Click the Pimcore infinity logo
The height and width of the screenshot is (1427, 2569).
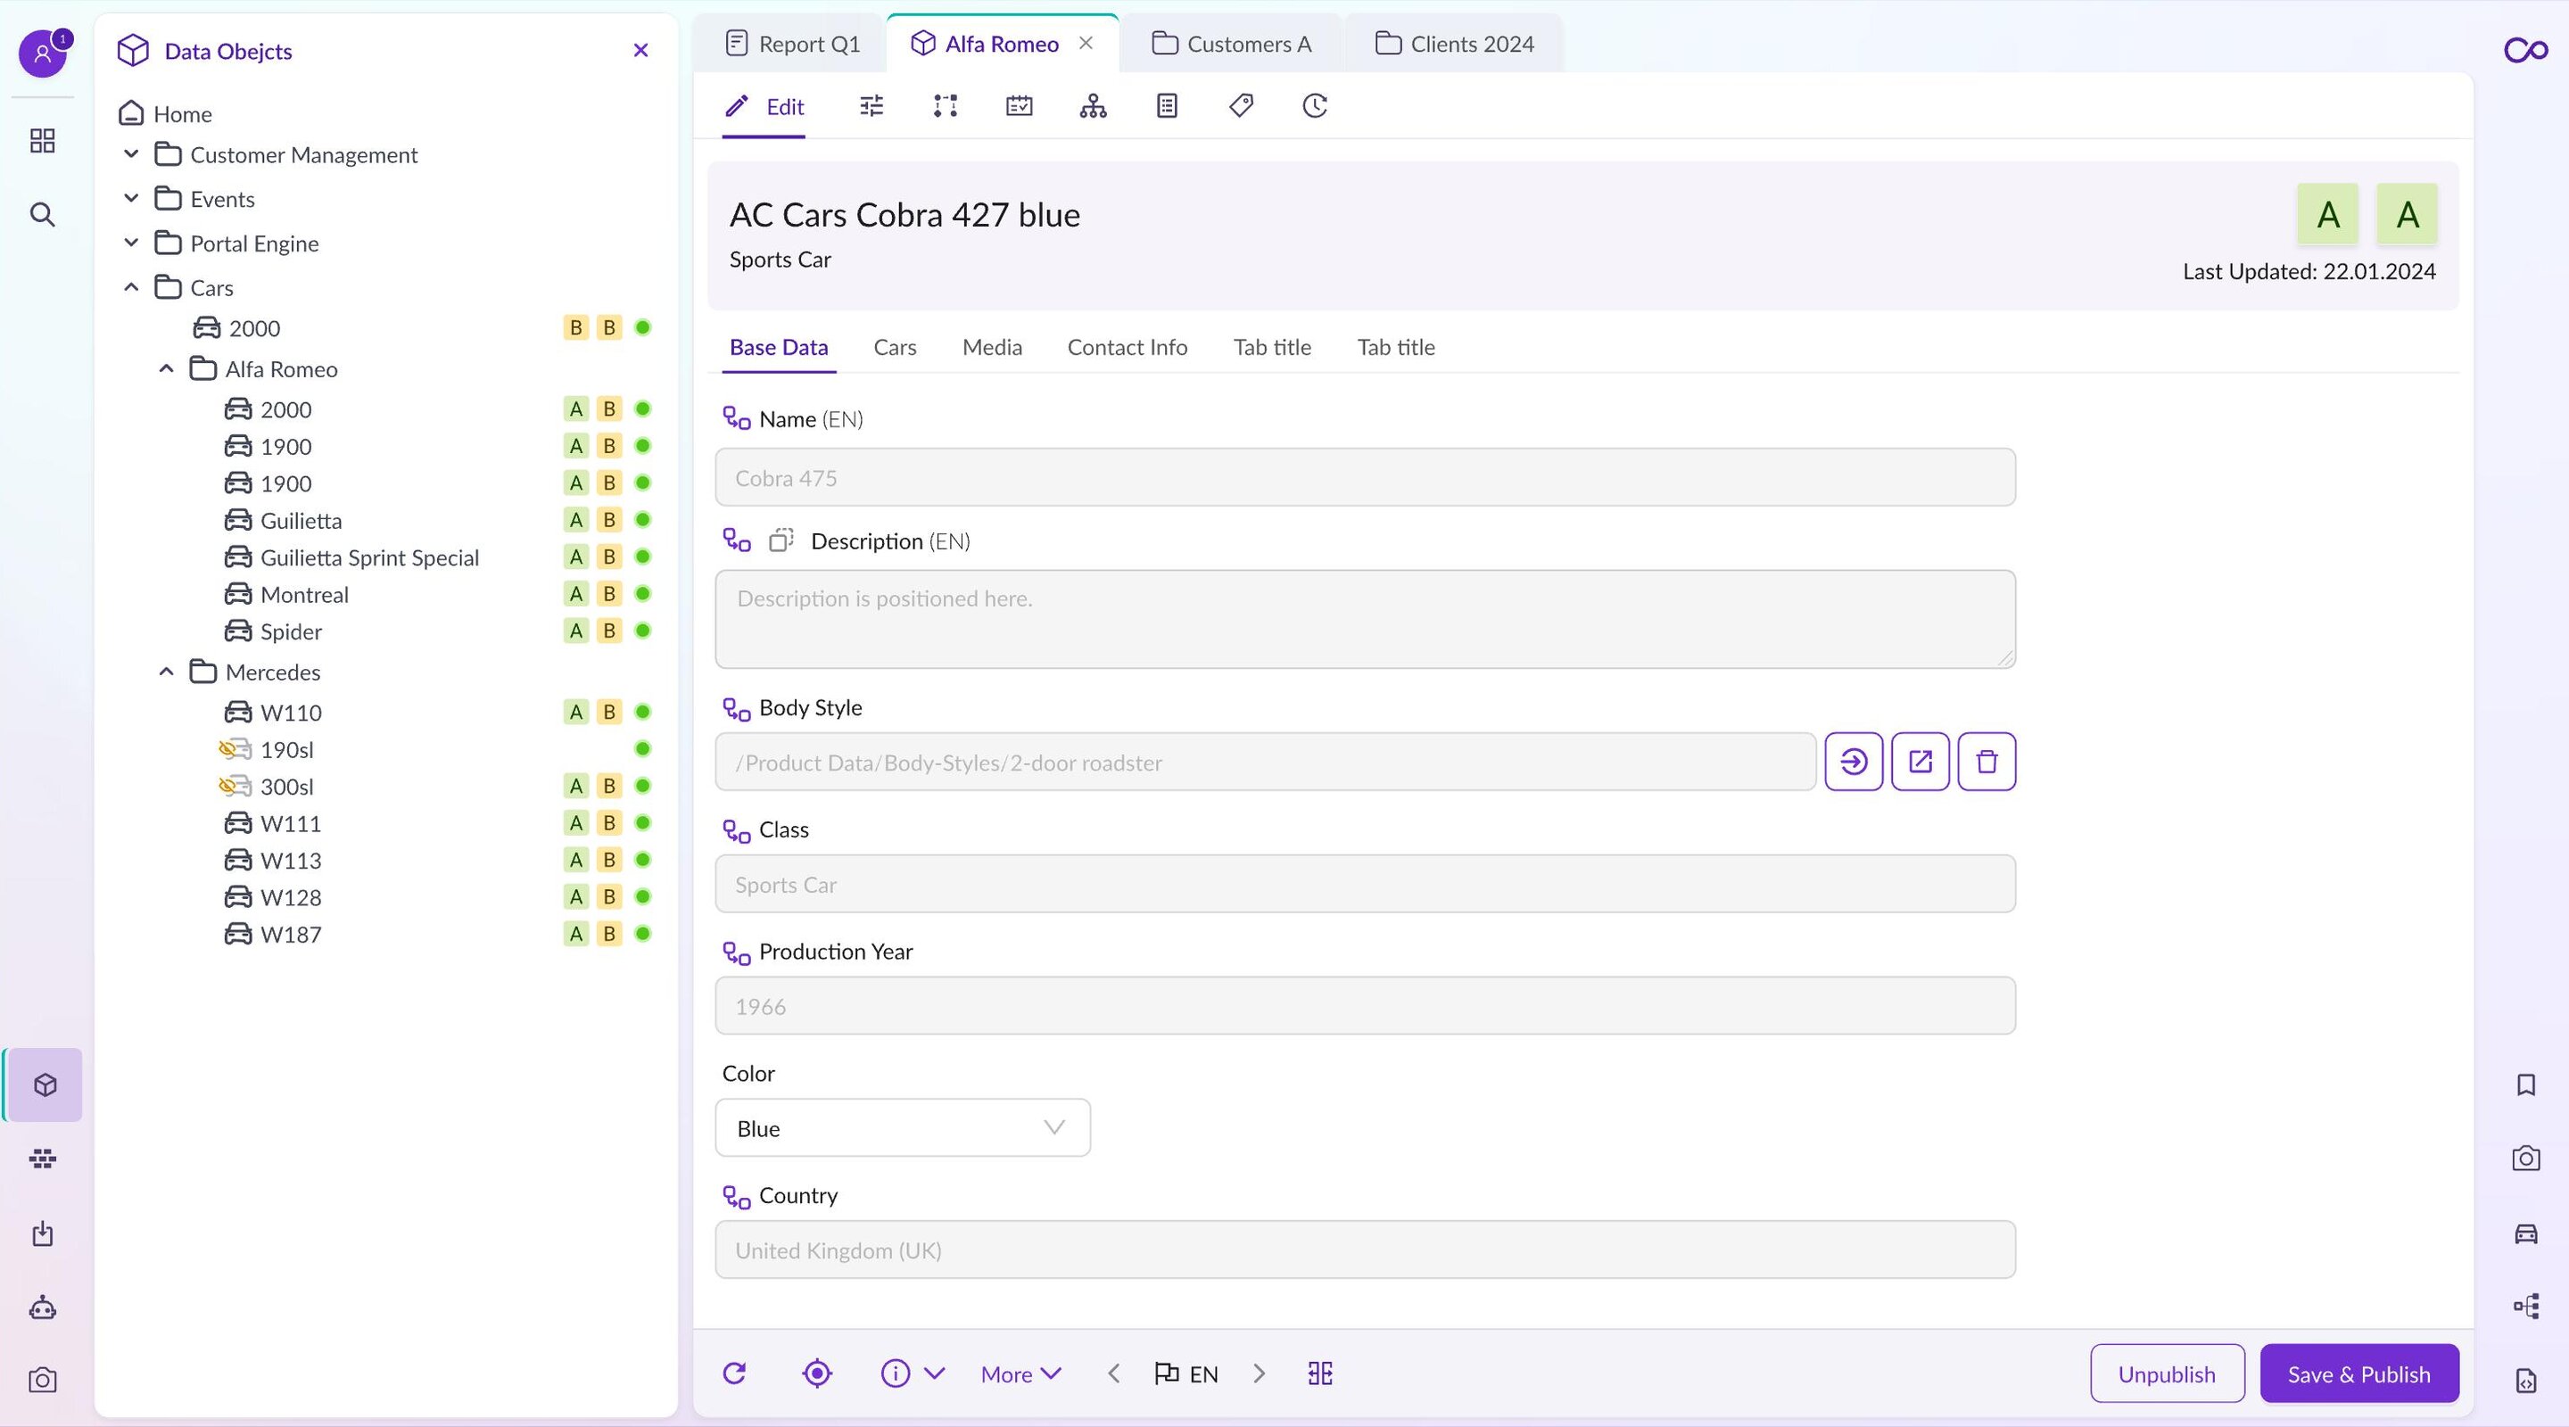(2525, 50)
